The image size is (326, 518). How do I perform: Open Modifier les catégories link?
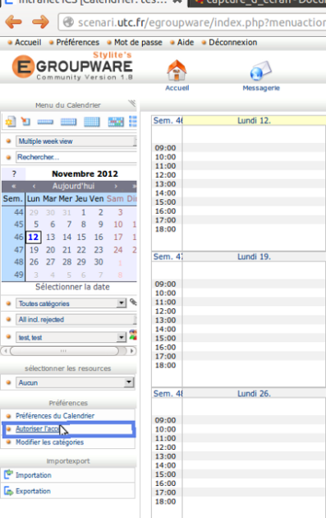coord(49,442)
